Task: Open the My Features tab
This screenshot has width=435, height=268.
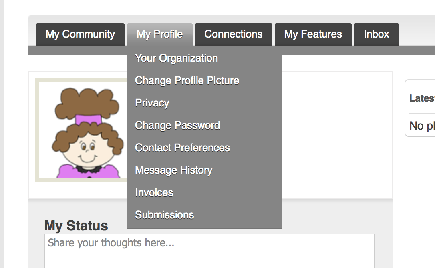Action: pos(313,34)
